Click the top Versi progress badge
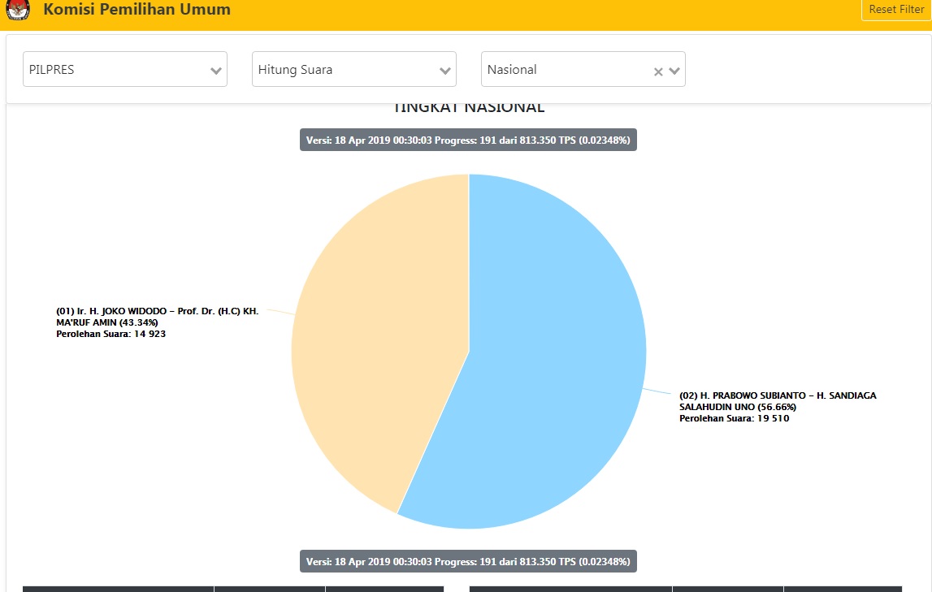 coord(468,140)
